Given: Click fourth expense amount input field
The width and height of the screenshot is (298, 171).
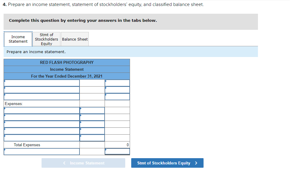Looking at the screenshot, I should (92, 131).
